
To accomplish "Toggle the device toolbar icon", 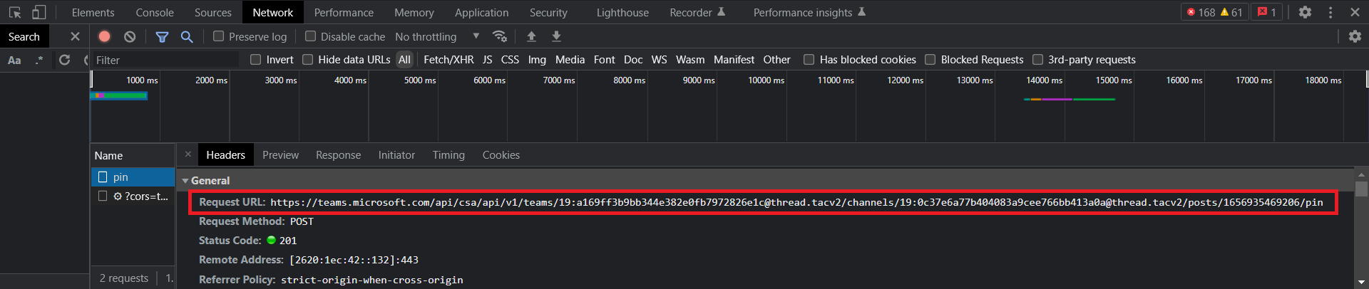I will click(39, 12).
